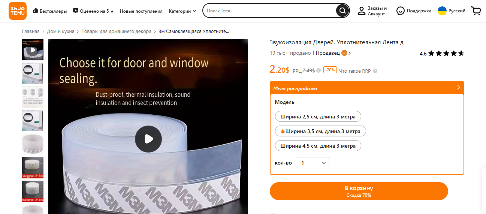The width and height of the screenshot is (486, 214).
Task: Open Дом и кухня breadcrumb link
Action: click(61, 31)
